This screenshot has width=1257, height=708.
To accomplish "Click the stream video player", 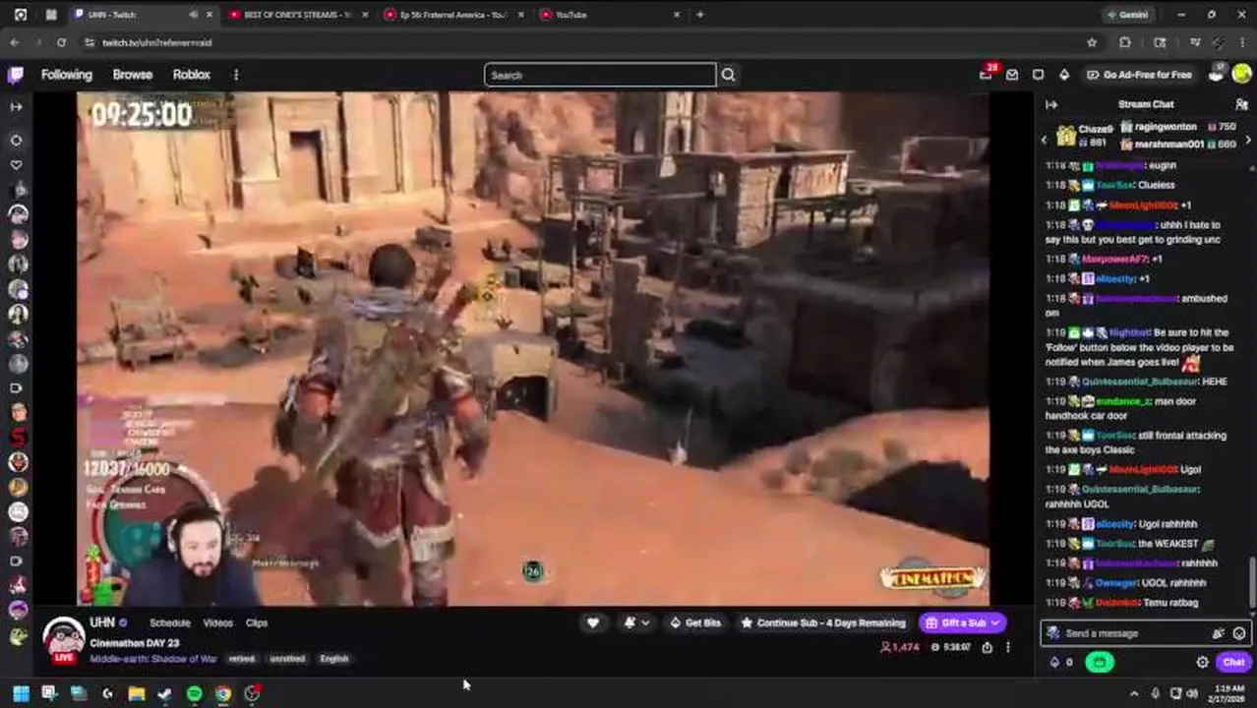I will tap(533, 349).
